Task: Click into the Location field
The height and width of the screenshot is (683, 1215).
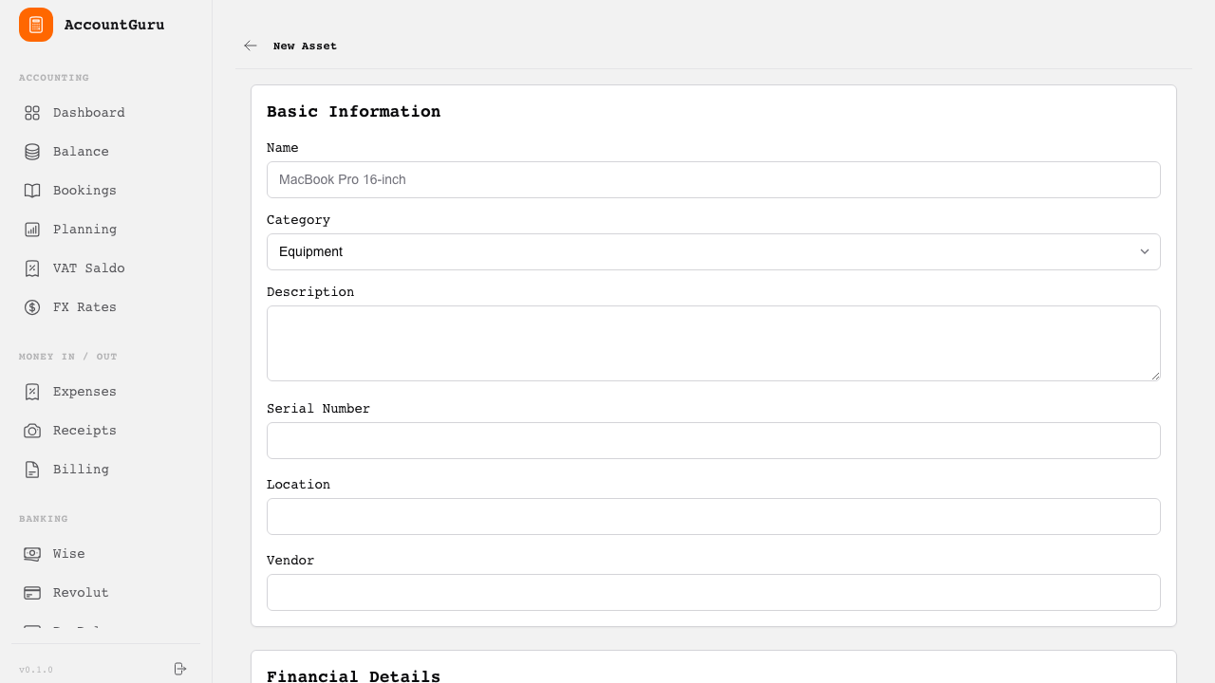Action: (713, 516)
